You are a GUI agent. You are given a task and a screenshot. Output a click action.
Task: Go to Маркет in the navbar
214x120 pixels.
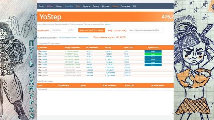click(x=59, y=6)
